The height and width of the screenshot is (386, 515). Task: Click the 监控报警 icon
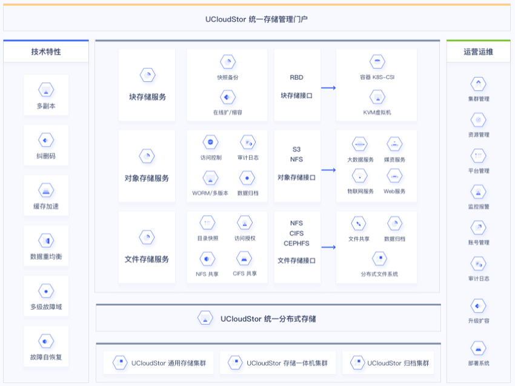point(478,192)
